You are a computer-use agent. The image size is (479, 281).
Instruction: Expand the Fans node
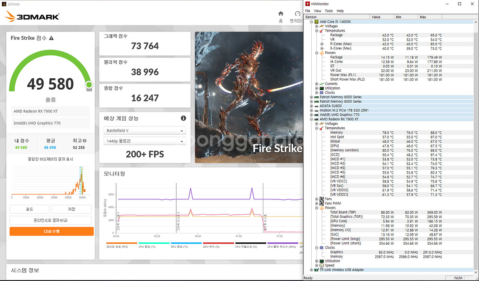tap(316, 199)
